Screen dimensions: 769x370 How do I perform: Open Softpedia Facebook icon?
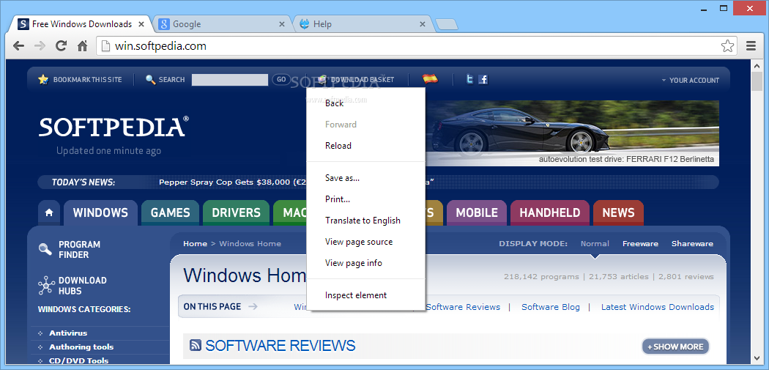click(483, 79)
